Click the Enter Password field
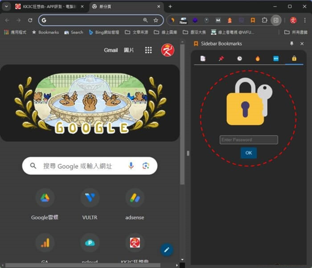The height and width of the screenshot is (268, 312). coord(249,140)
